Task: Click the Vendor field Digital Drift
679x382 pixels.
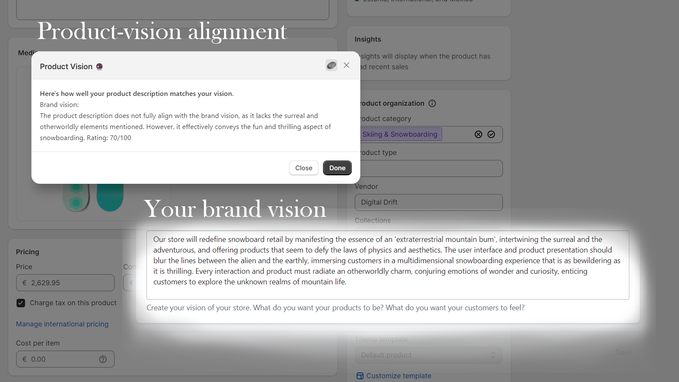Action: (x=429, y=202)
